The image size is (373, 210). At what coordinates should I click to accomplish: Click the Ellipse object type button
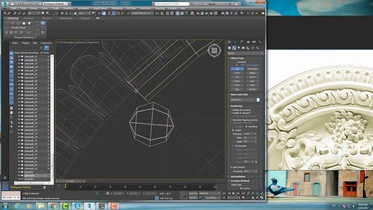point(252,73)
